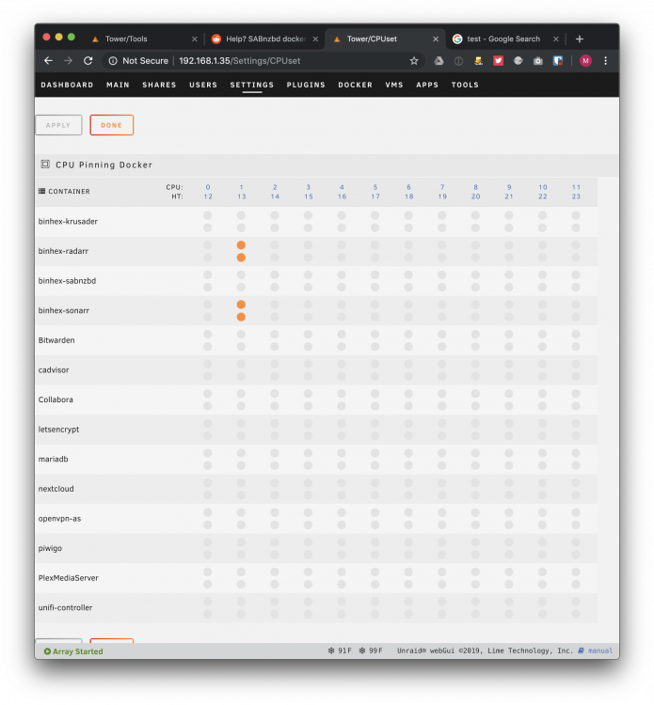Unpin CPU 1 for binhex-sonarr
654x705 pixels.
coord(241,305)
